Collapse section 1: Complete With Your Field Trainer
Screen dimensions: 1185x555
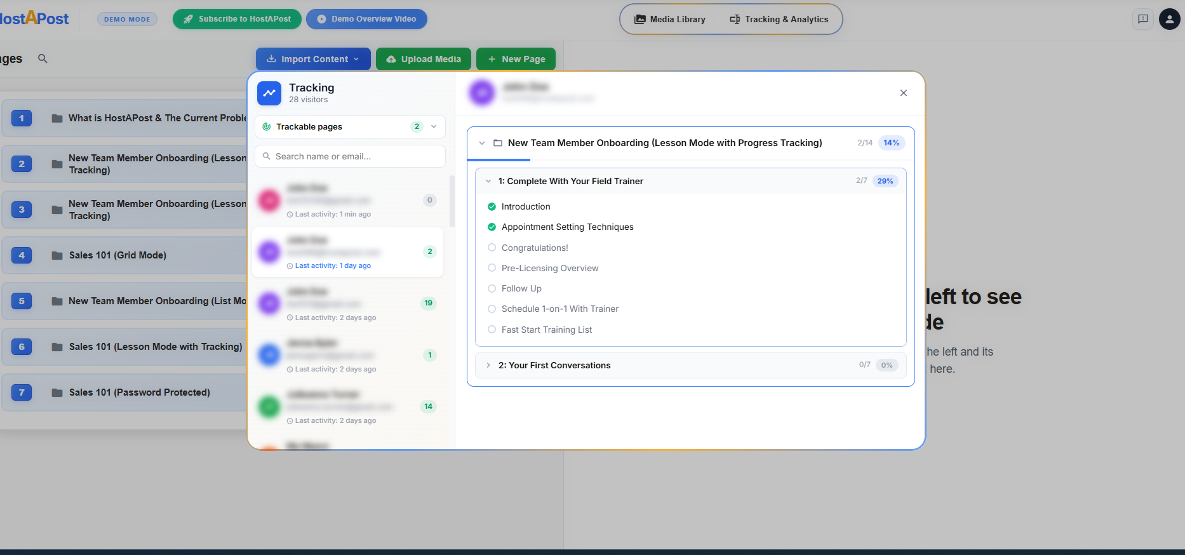[488, 181]
